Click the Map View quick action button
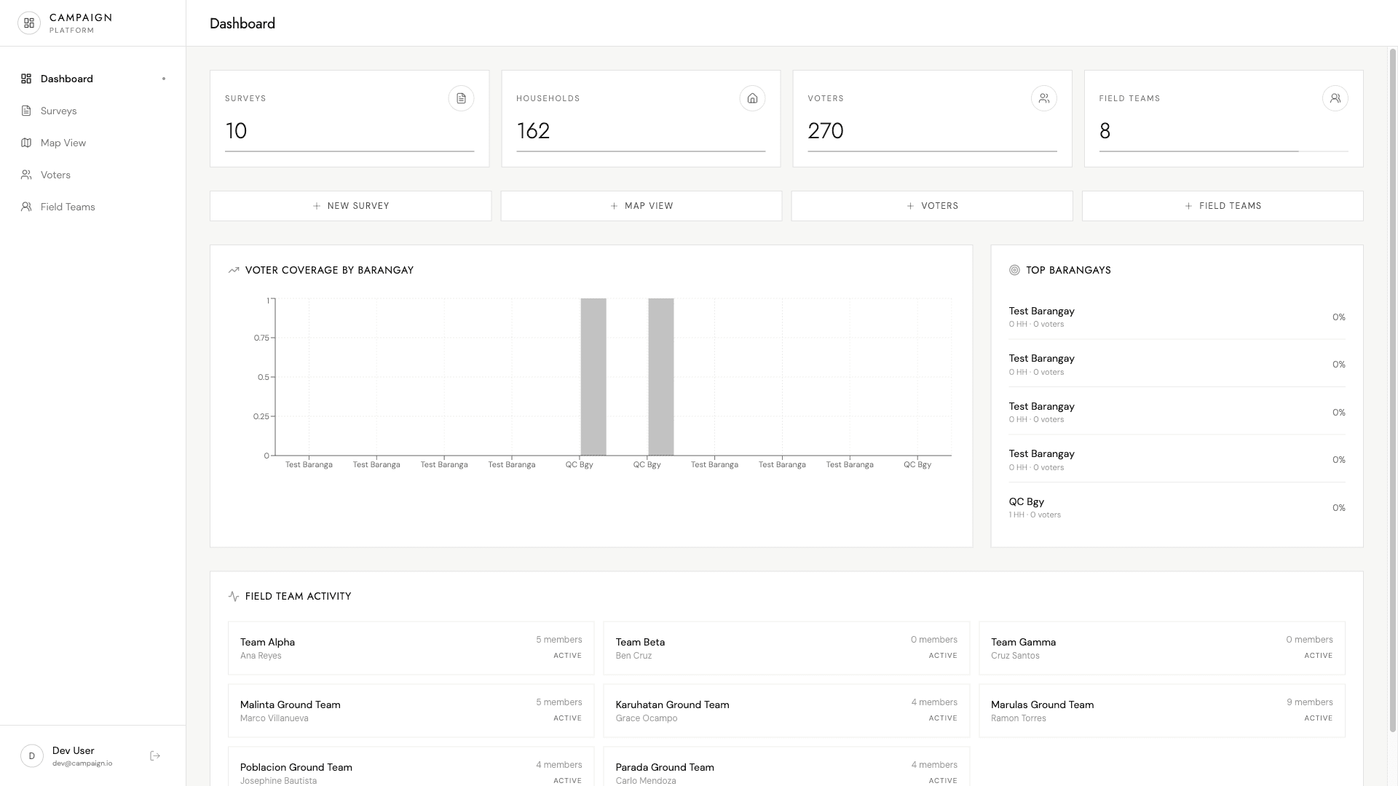The image size is (1398, 786). pyautogui.click(x=641, y=206)
